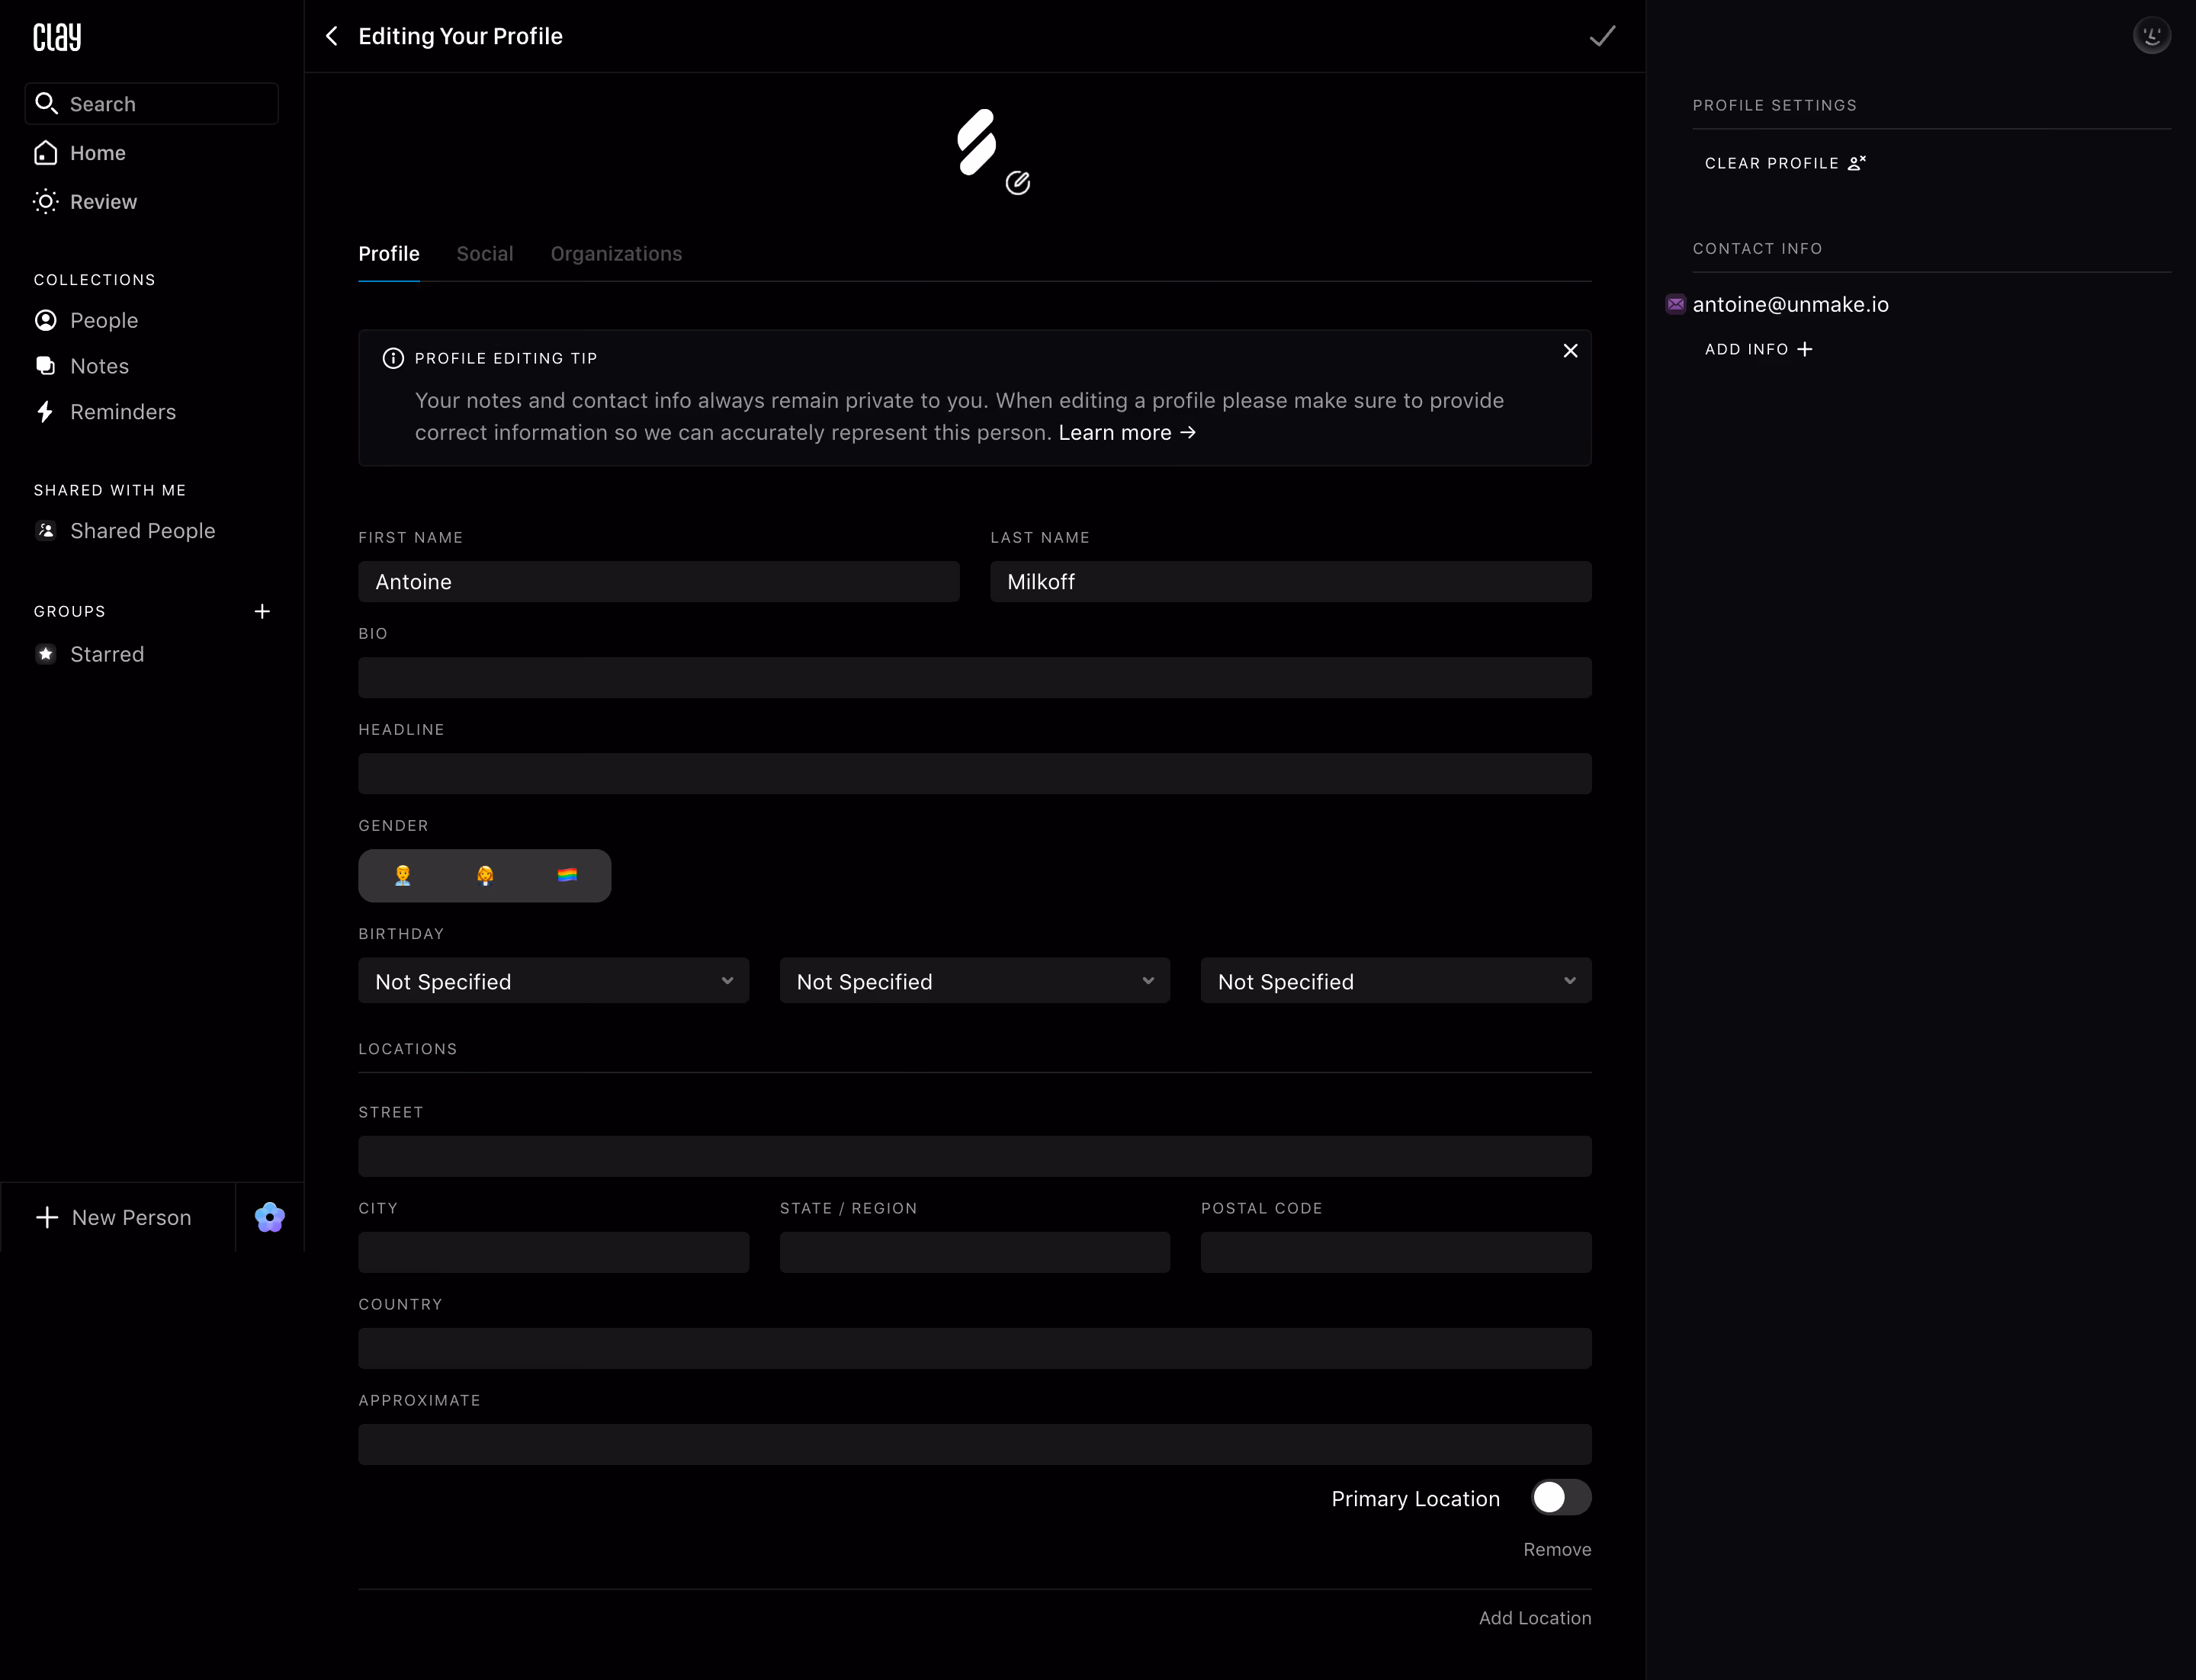The width and height of the screenshot is (2196, 1680).
Task: Open the user avatar menu
Action: tap(2151, 36)
